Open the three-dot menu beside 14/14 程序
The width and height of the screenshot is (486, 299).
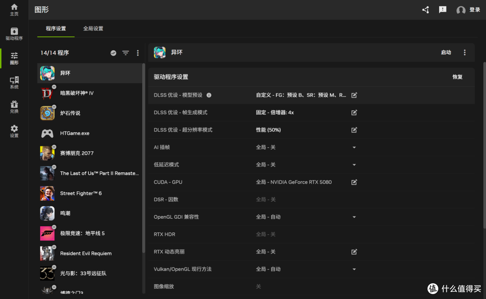click(x=138, y=53)
